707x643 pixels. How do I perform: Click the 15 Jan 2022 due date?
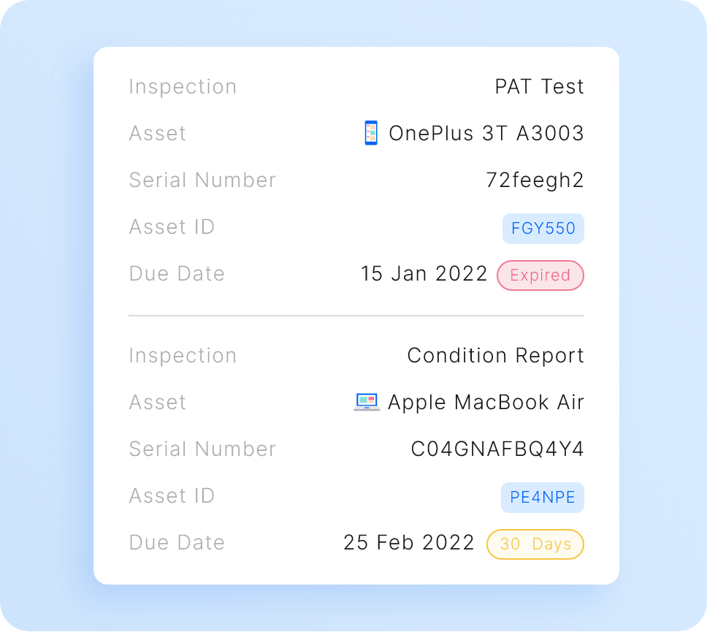pyautogui.click(x=424, y=274)
